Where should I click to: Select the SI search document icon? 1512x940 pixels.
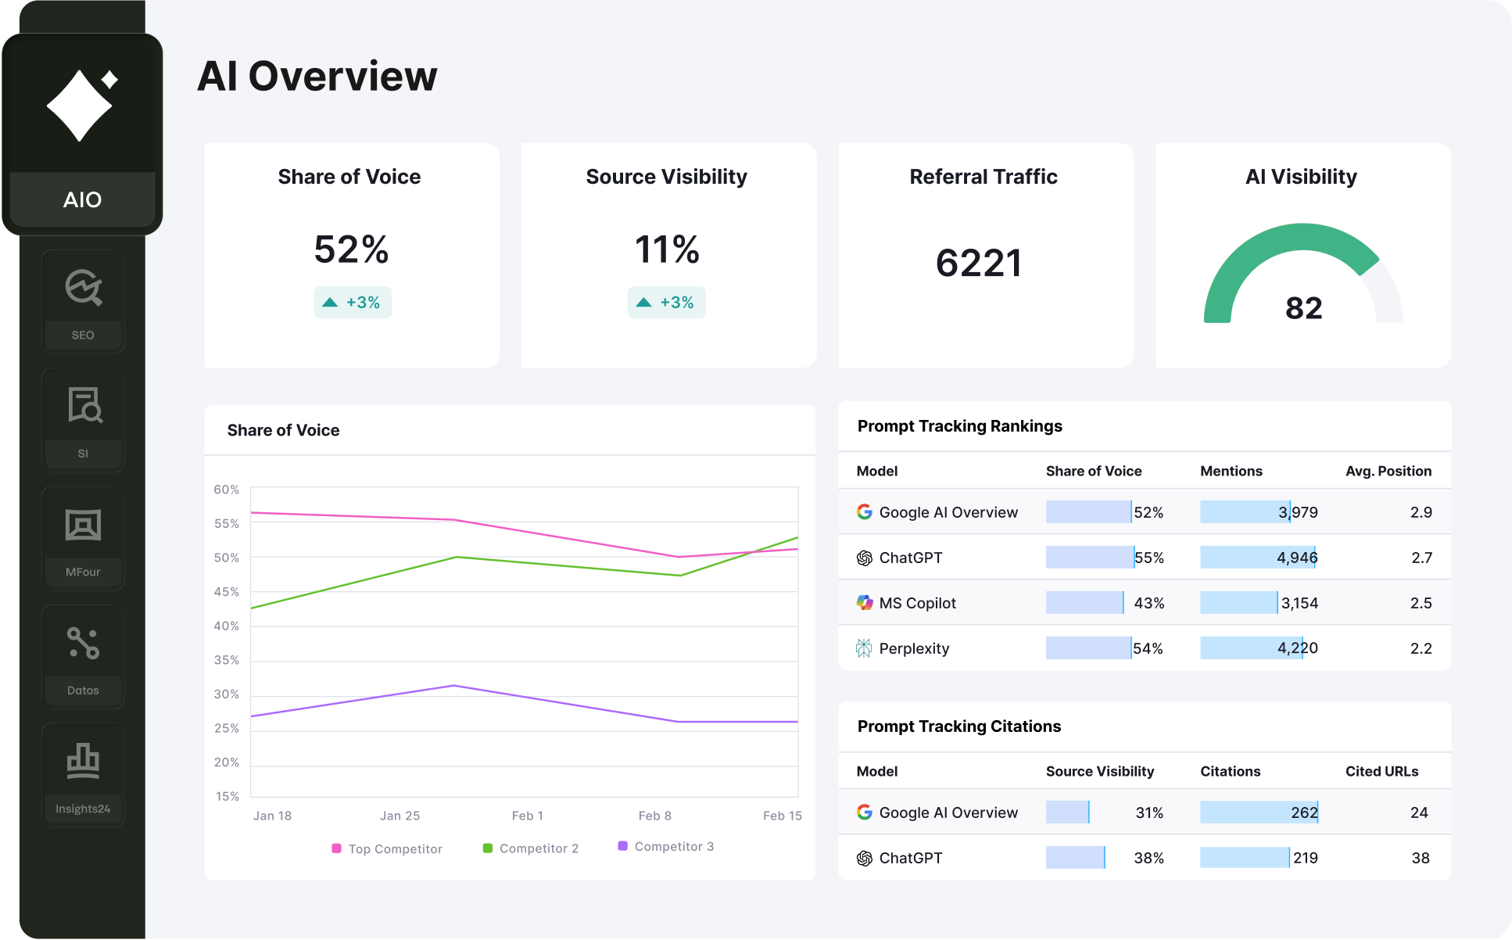tap(84, 405)
